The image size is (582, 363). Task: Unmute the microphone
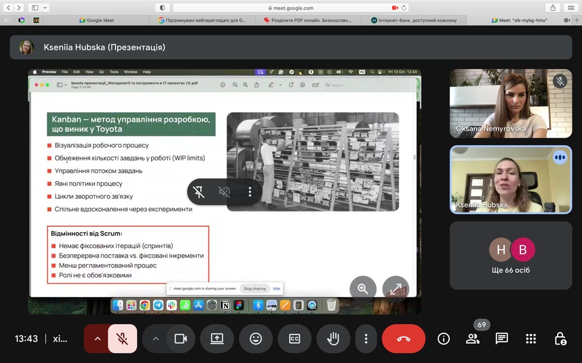(122, 339)
